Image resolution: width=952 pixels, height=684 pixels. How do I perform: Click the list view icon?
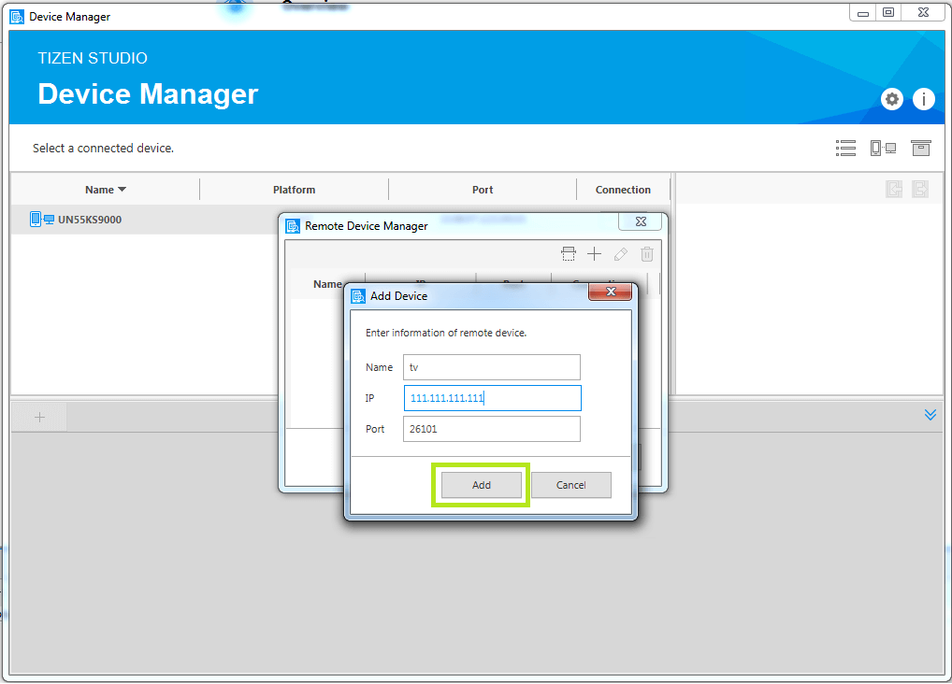845,148
